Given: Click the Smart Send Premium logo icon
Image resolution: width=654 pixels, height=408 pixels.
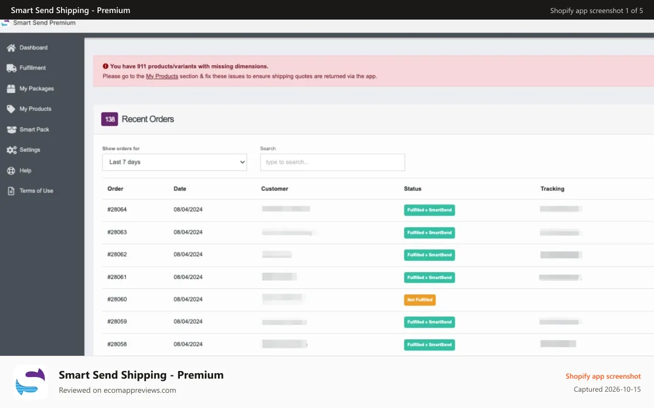Looking at the screenshot, I should (5, 23).
